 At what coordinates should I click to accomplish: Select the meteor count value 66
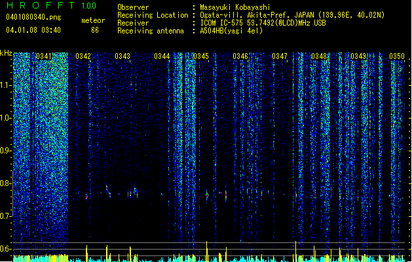[95, 30]
